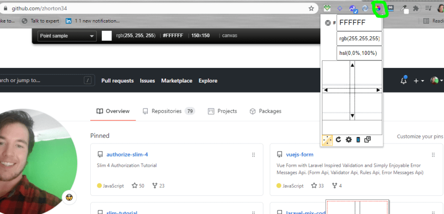The image size is (444, 214).
Task: Select the Overview tab
Action: point(113,111)
